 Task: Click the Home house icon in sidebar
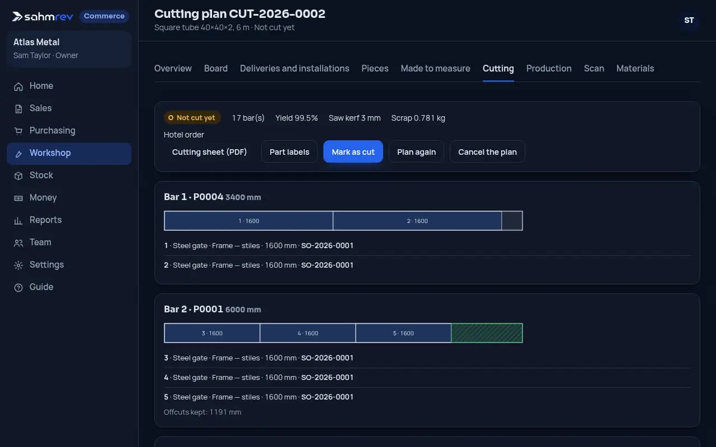[18, 86]
